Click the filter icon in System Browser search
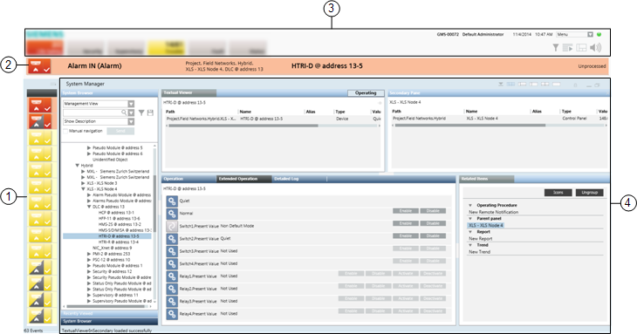This screenshot has width=637, height=334. coord(141,112)
